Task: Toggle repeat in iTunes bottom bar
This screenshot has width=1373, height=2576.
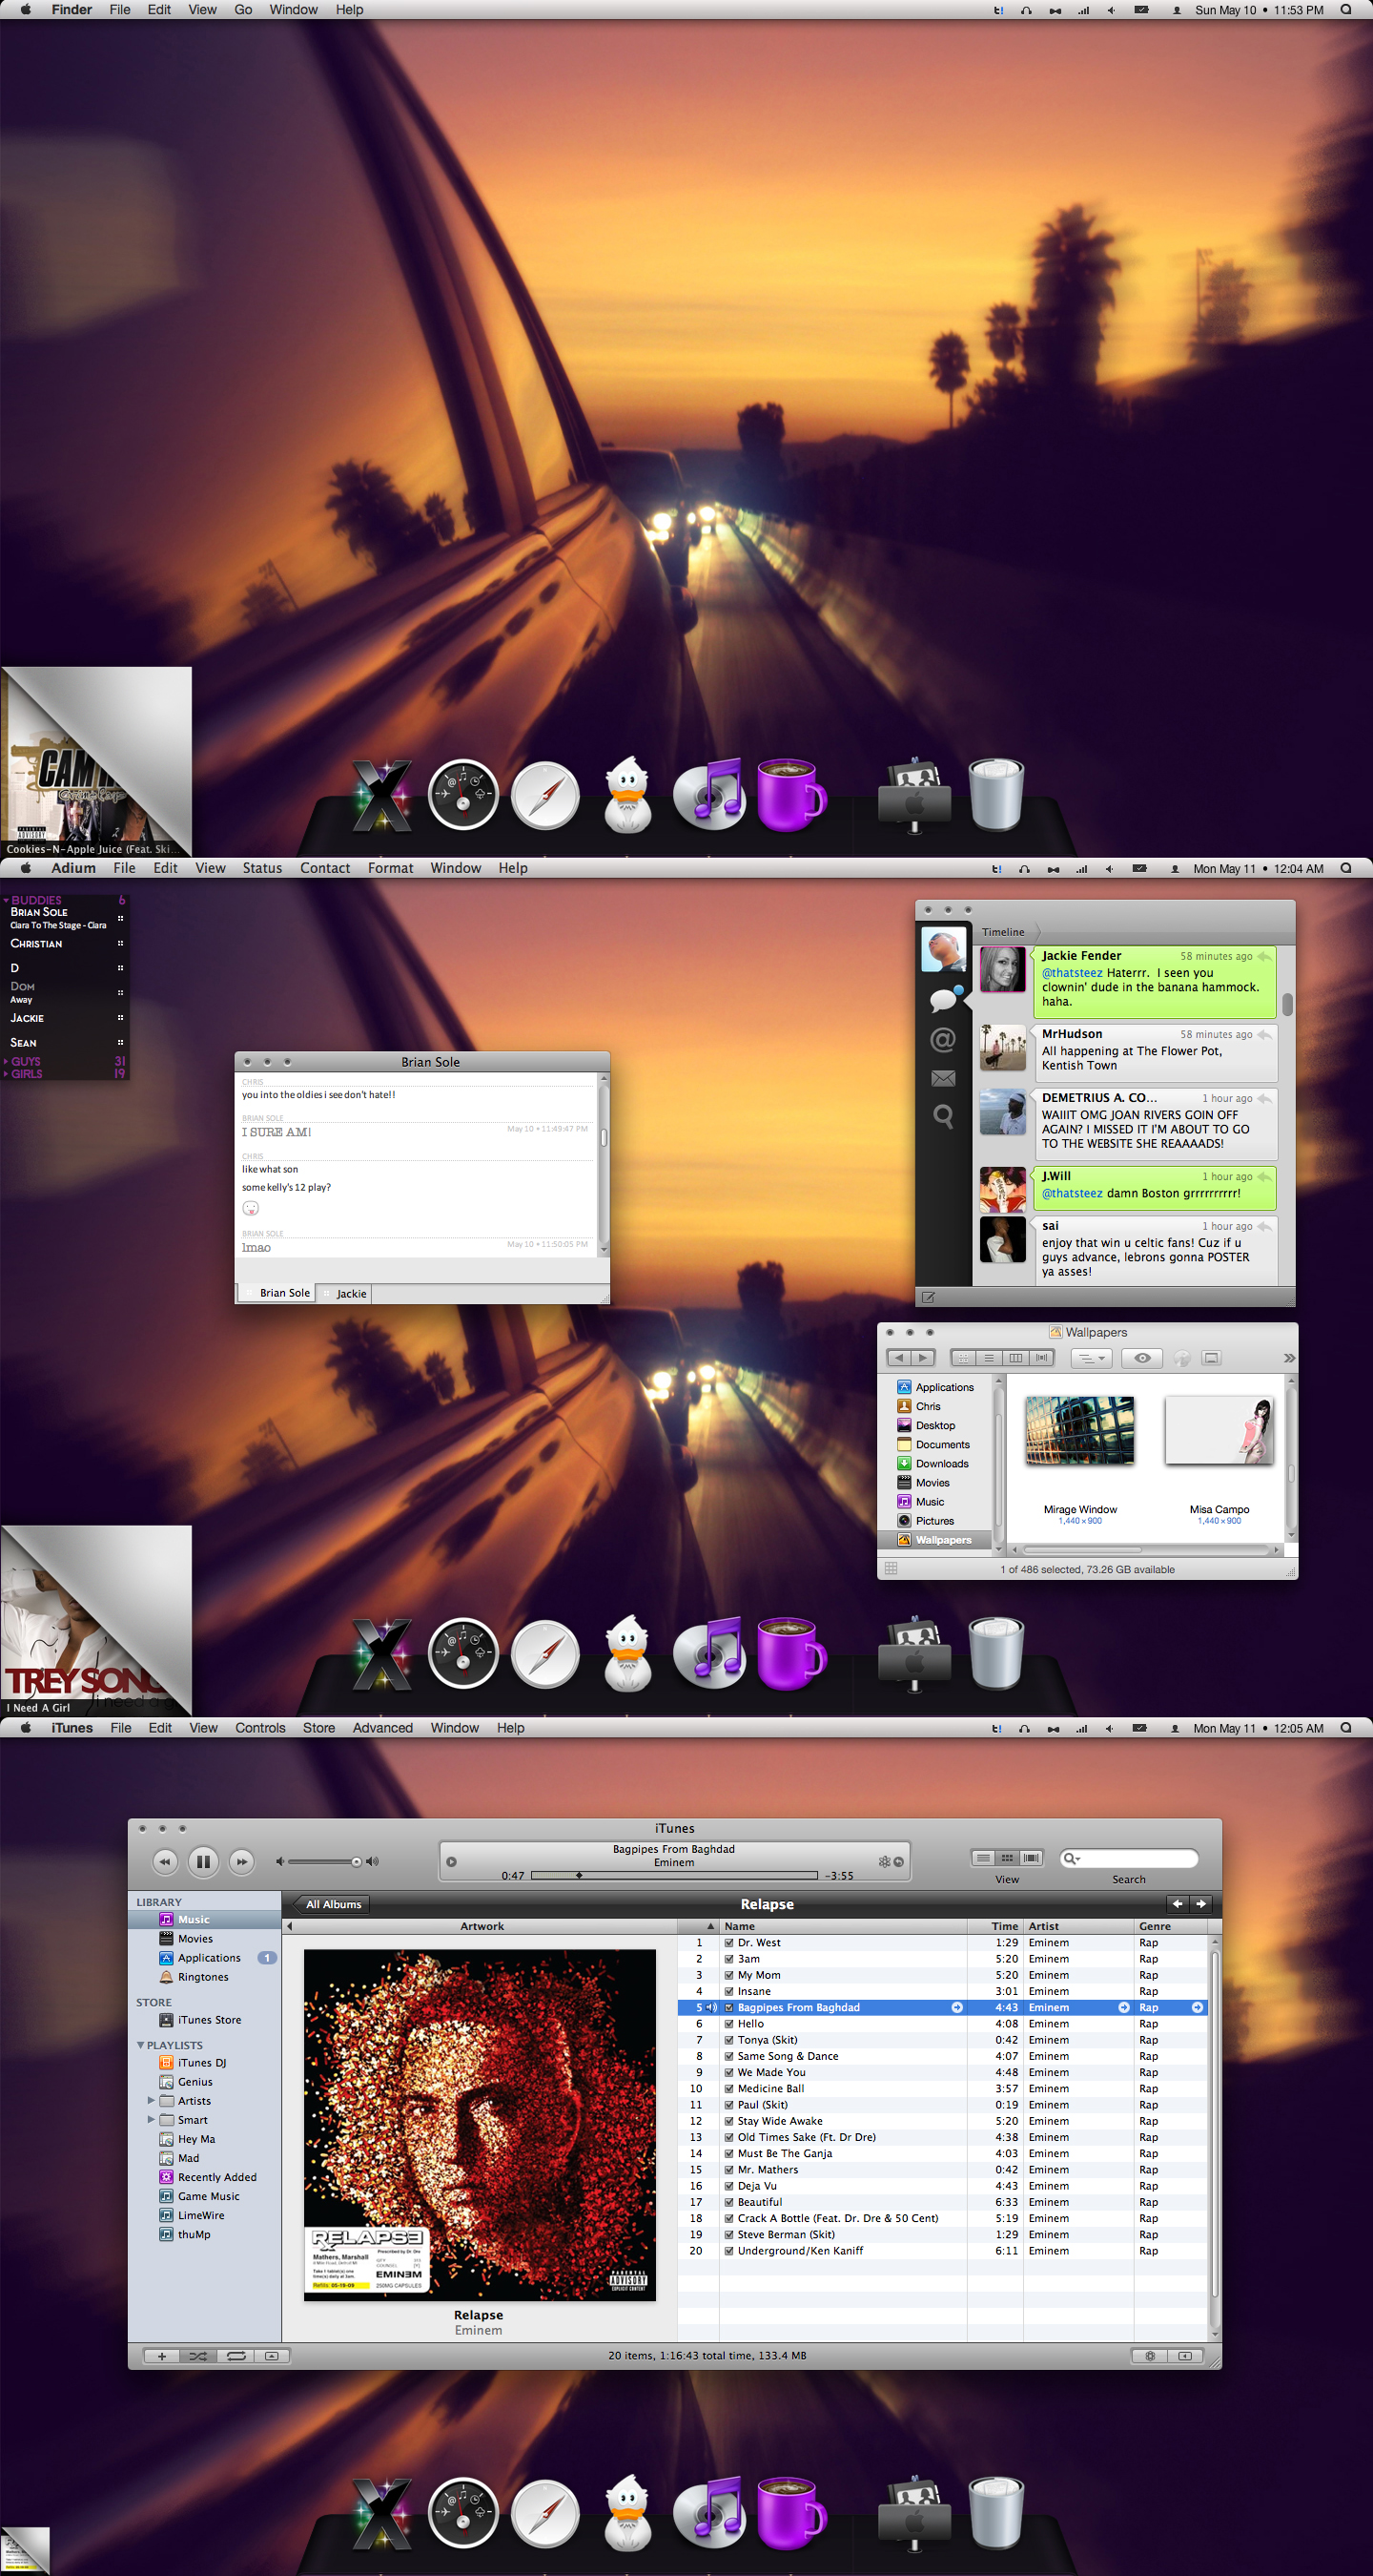Action: pos(236,2356)
